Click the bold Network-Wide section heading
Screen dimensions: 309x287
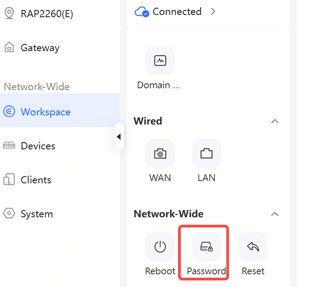click(x=168, y=214)
